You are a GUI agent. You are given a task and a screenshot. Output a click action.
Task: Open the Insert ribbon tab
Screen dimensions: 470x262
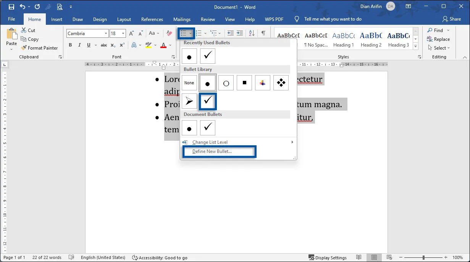[57, 19]
